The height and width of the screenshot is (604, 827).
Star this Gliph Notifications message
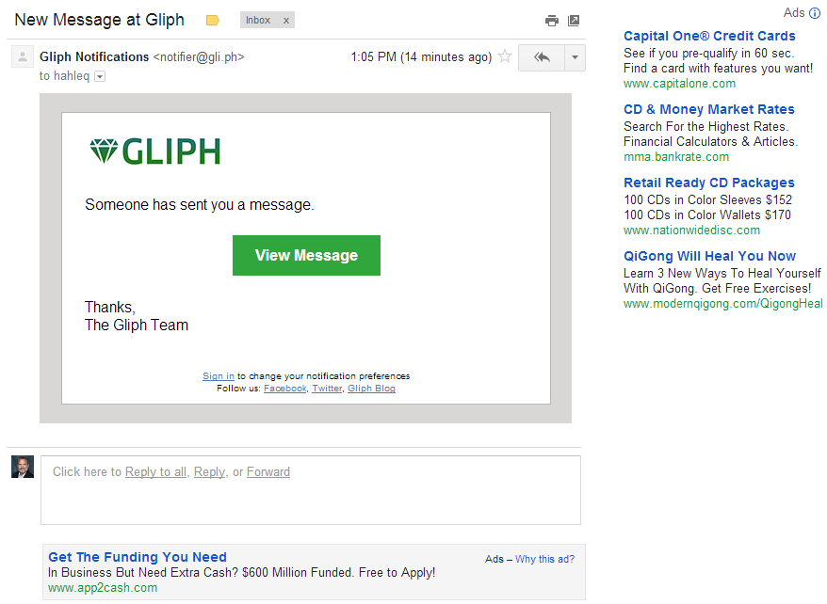pos(505,56)
